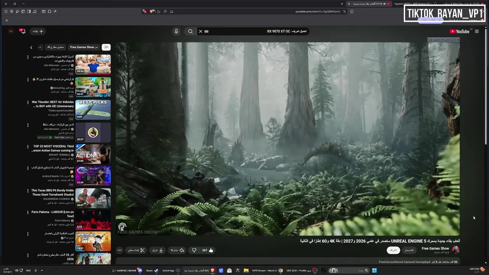Open the Paris Paloma LABOUR thumbnail

pos(93,219)
